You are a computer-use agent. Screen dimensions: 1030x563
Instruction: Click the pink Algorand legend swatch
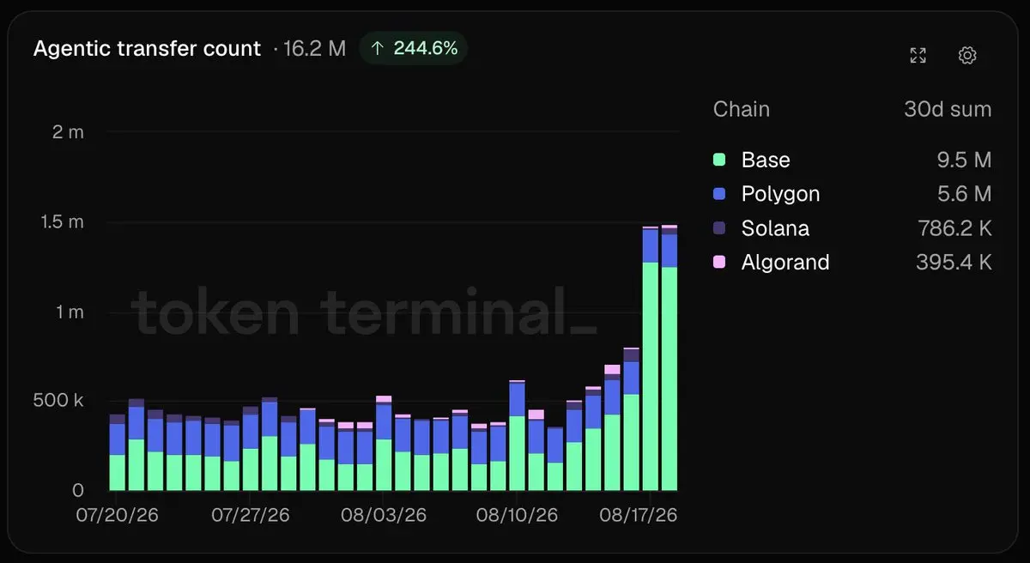pos(719,262)
